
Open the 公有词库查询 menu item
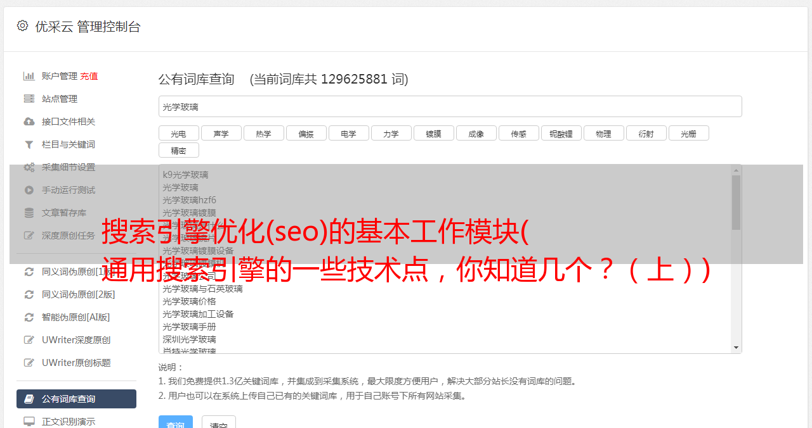[x=76, y=399]
